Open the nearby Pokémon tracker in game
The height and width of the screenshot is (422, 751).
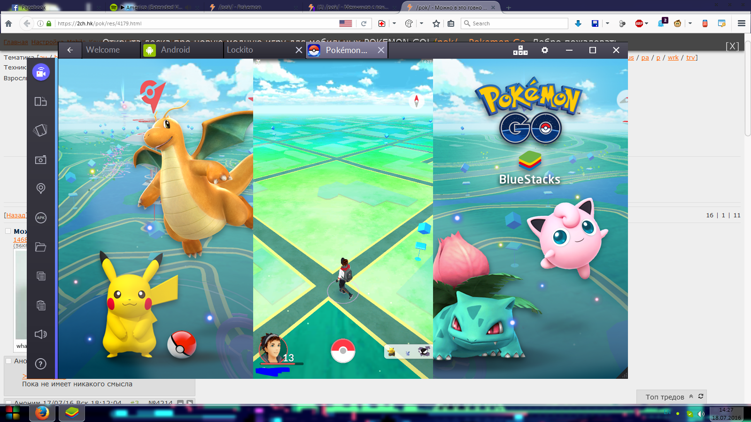click(408, 352)
